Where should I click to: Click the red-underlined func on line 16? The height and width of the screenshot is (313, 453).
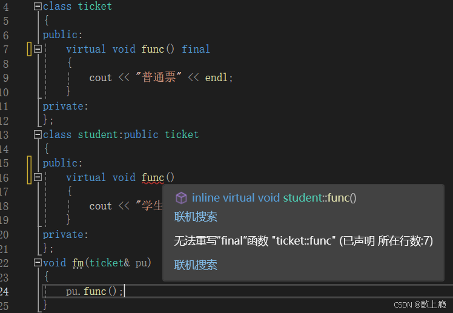coord(153,177)
